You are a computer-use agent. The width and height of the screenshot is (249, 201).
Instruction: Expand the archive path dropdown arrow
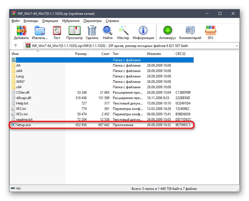click(x=237, y=46)
